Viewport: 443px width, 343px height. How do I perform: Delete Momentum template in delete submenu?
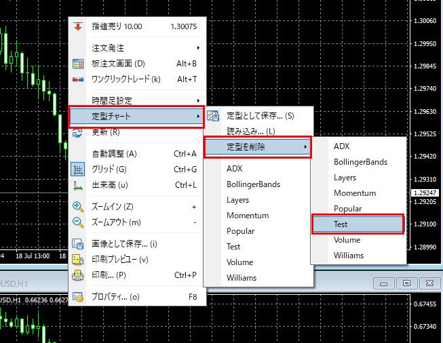tap(358, 193)
